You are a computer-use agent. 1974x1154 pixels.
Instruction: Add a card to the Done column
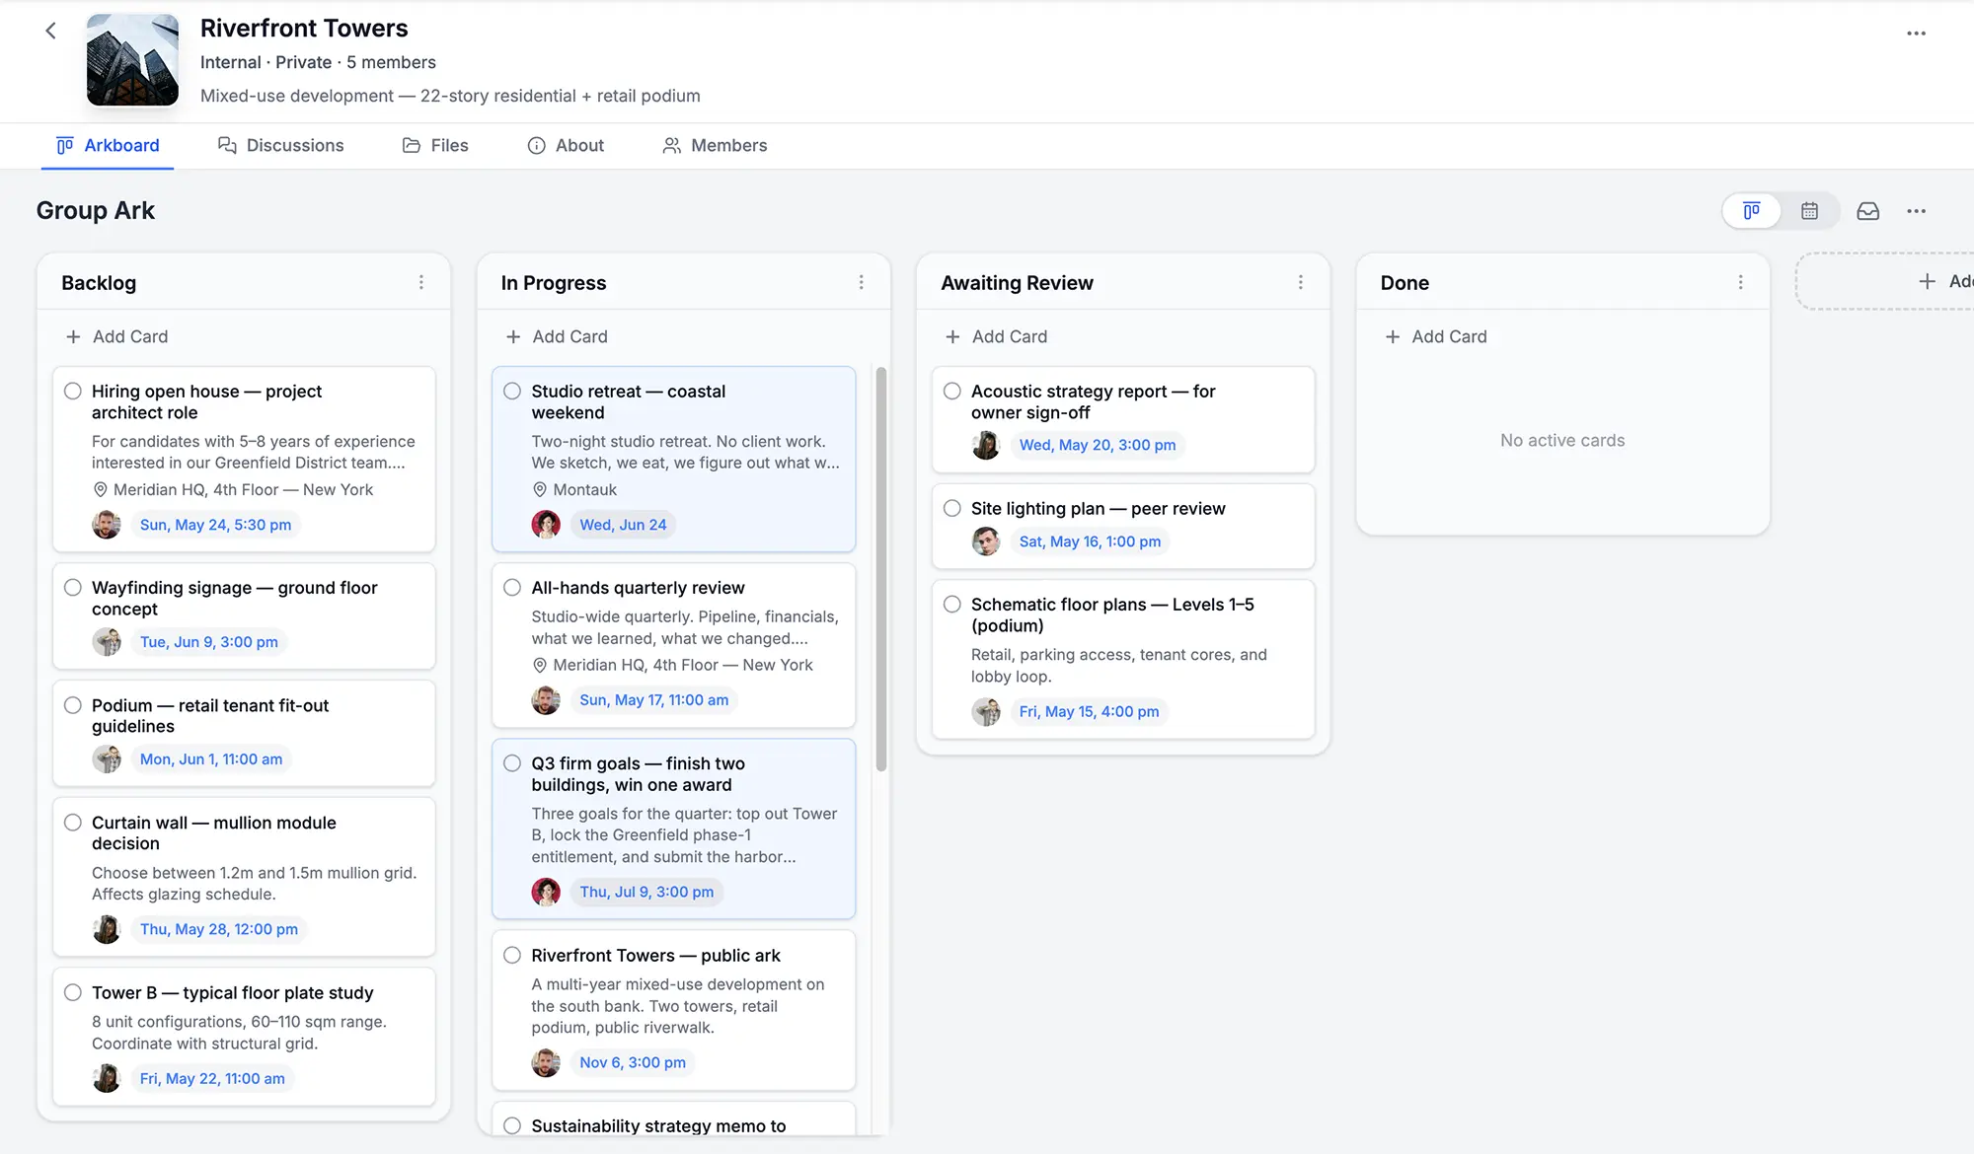tap(1436, 336)
